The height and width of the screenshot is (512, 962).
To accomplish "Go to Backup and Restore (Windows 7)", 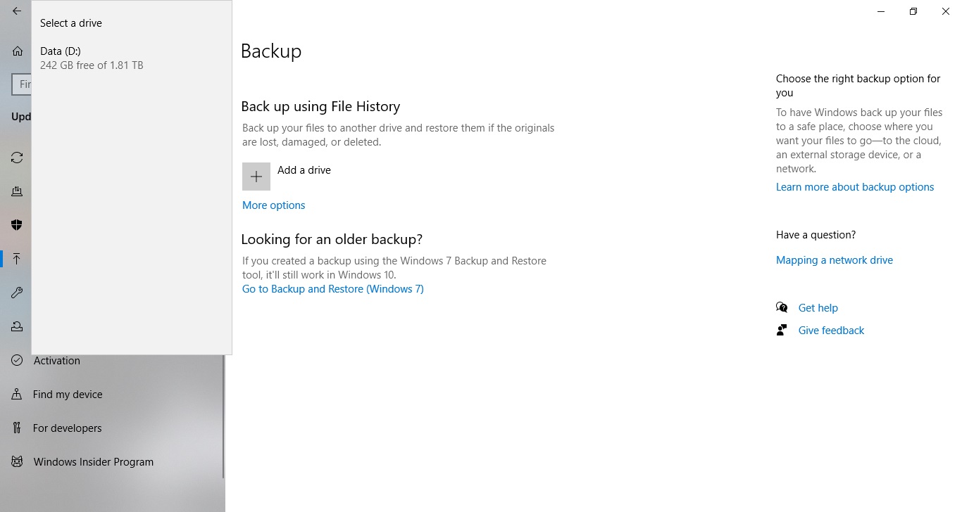I will (x=333, y=289).
